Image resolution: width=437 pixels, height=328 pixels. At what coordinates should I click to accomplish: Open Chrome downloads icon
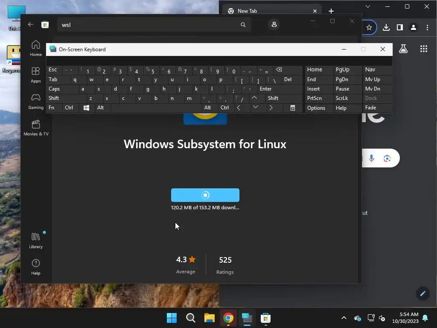(386, 27)
